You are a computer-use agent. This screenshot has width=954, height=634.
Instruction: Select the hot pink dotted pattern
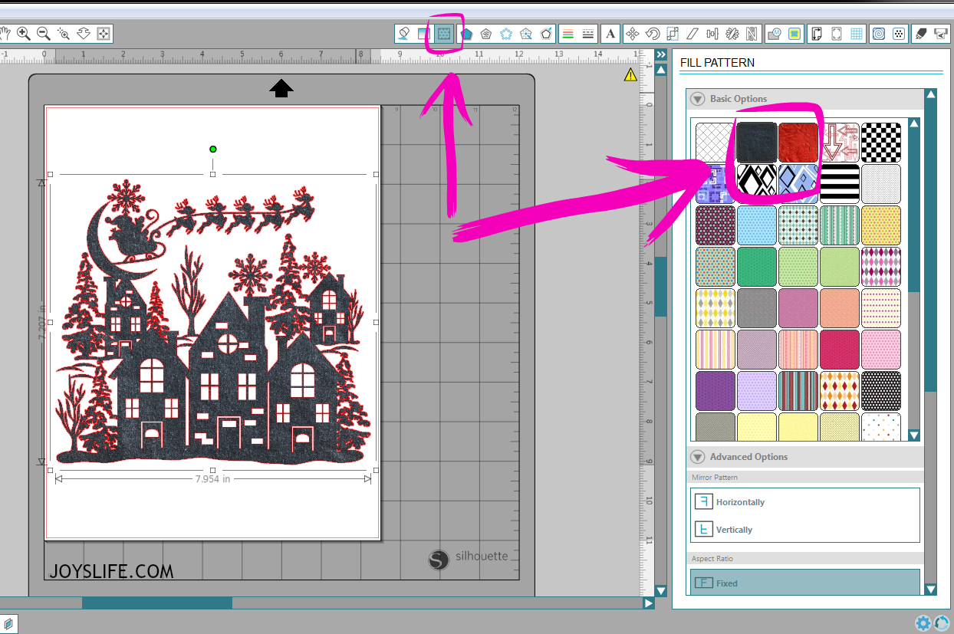(x=840, y=349)
